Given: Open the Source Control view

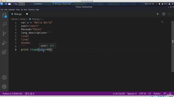Looking at the screenshot, I should point(4,33).
